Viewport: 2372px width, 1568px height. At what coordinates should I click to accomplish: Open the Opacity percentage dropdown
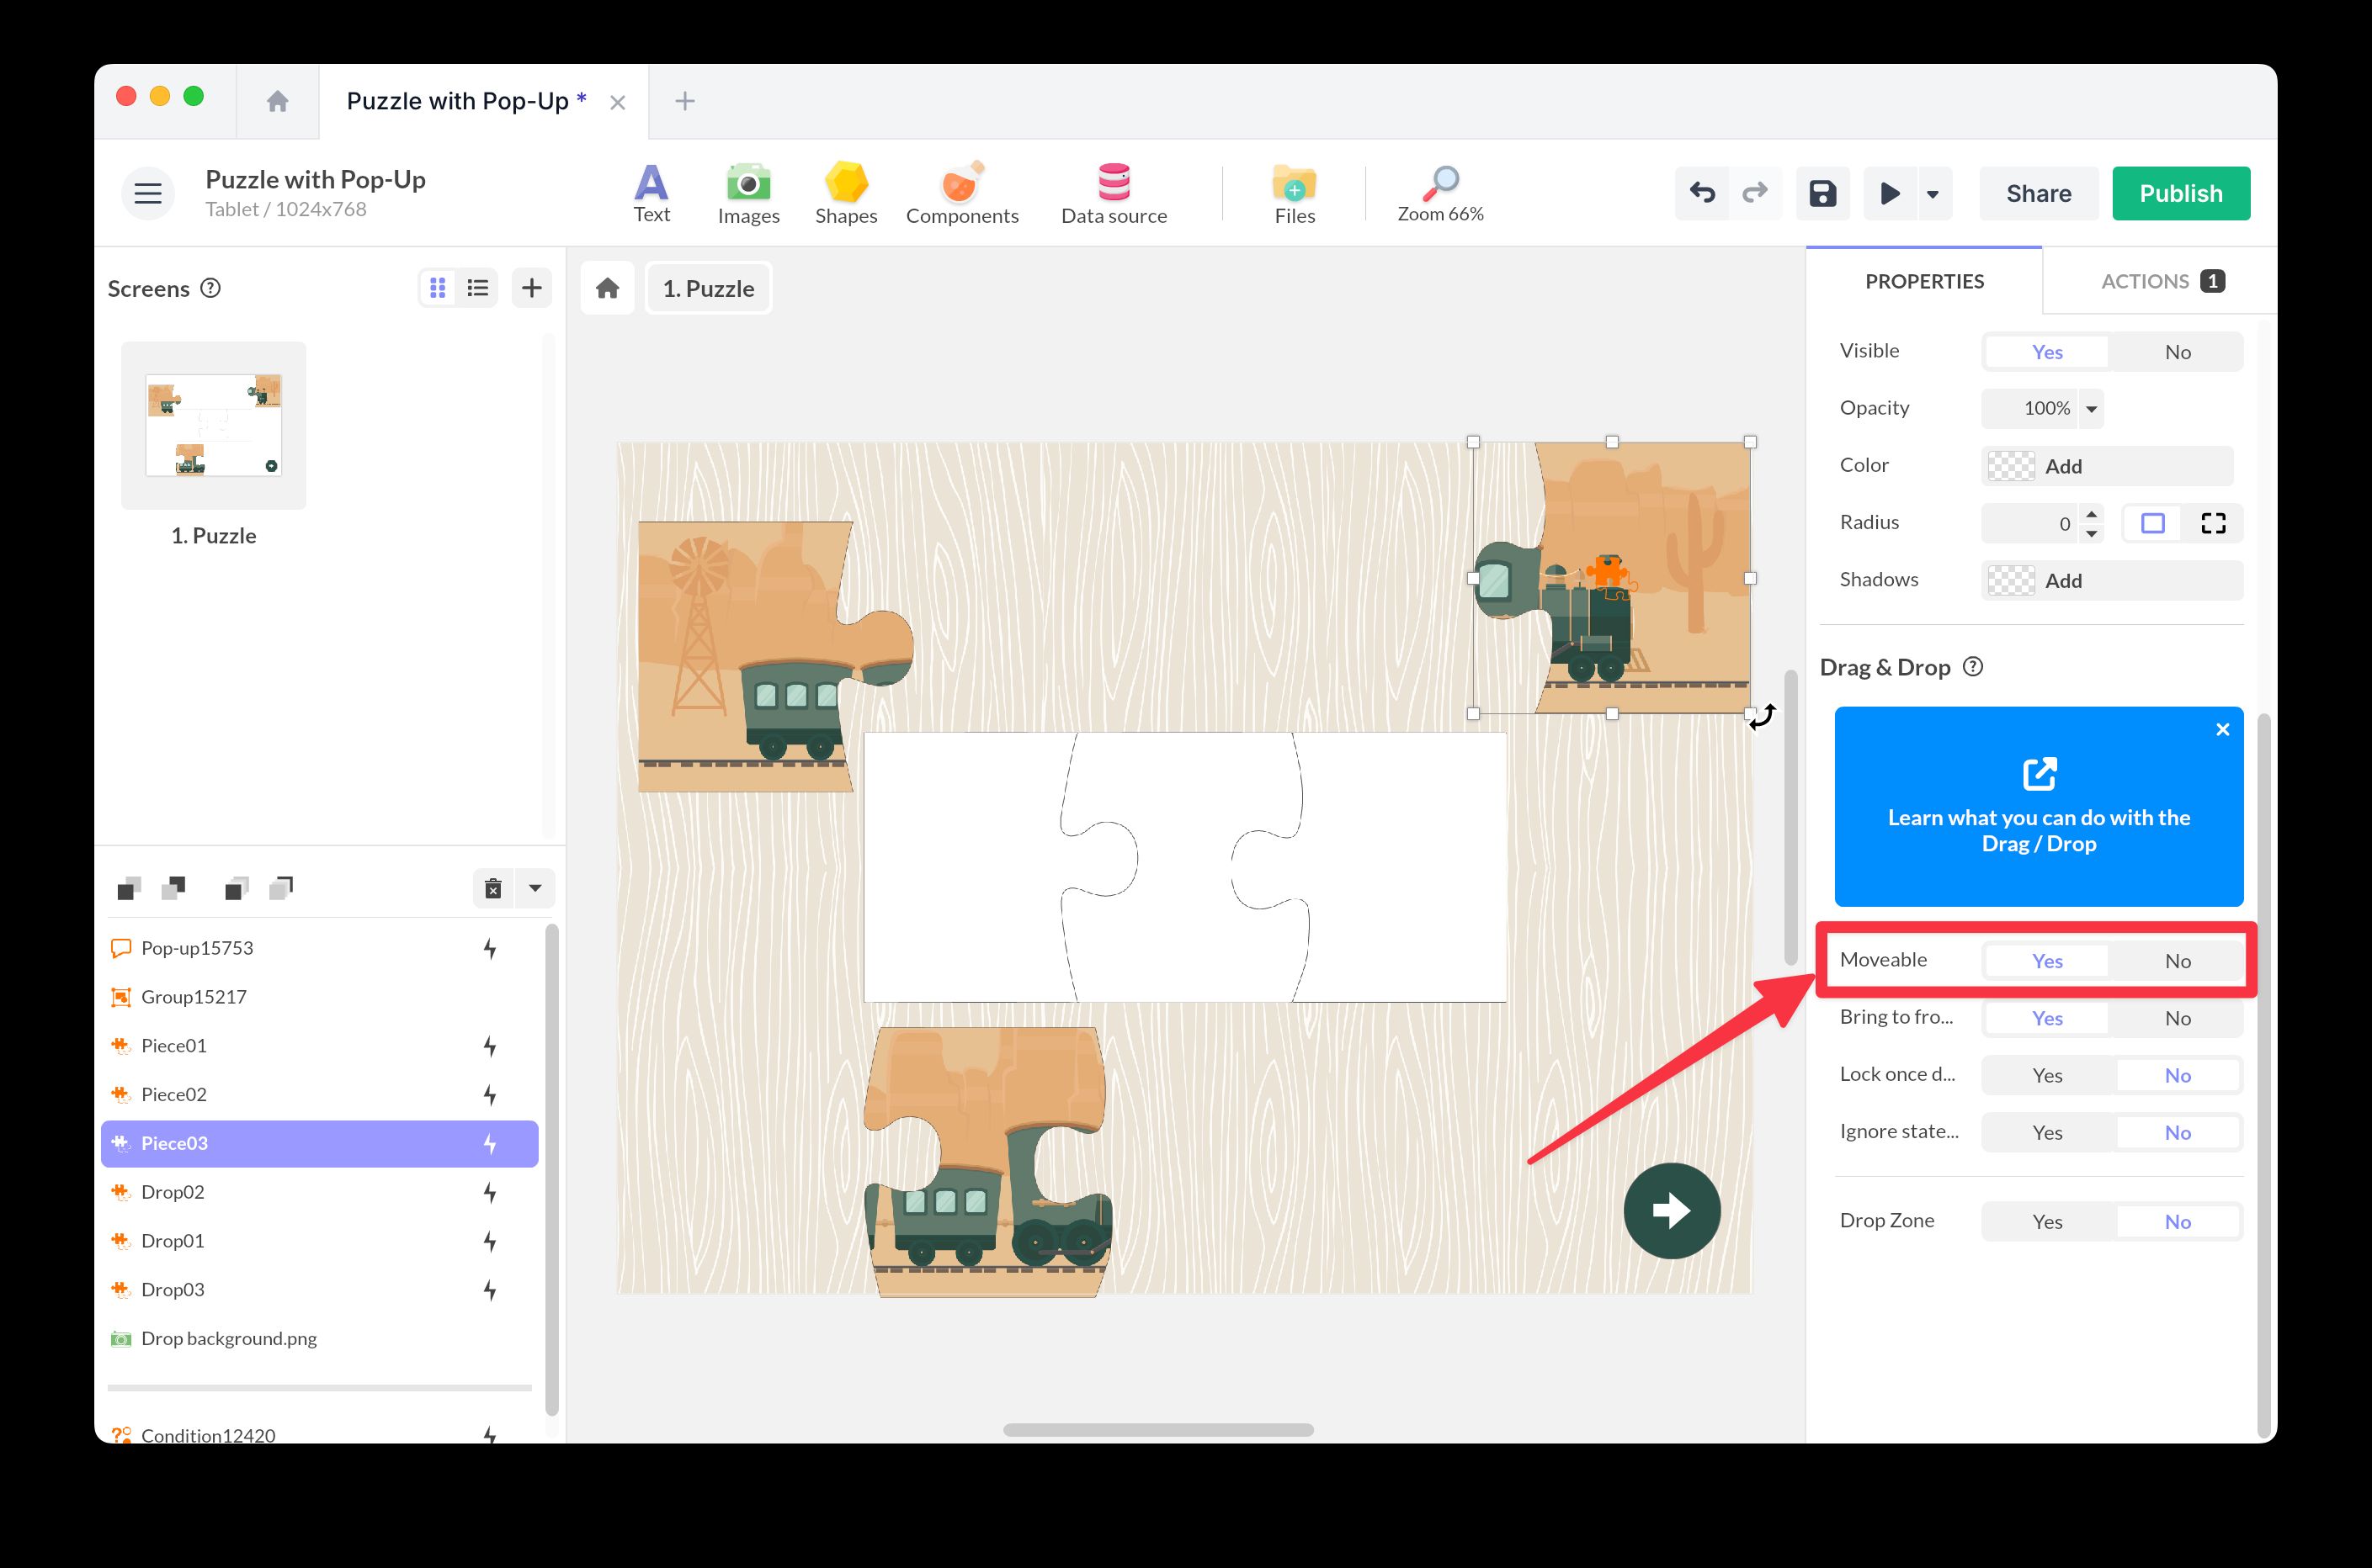tap(2090, 408)
